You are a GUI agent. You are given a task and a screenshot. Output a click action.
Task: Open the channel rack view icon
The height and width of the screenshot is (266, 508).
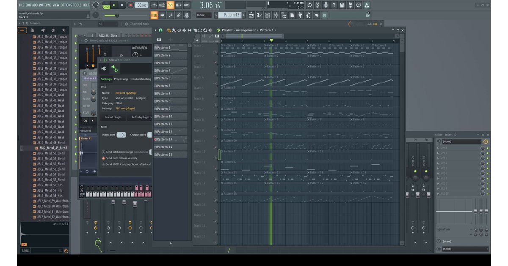[x=268, y=15]
